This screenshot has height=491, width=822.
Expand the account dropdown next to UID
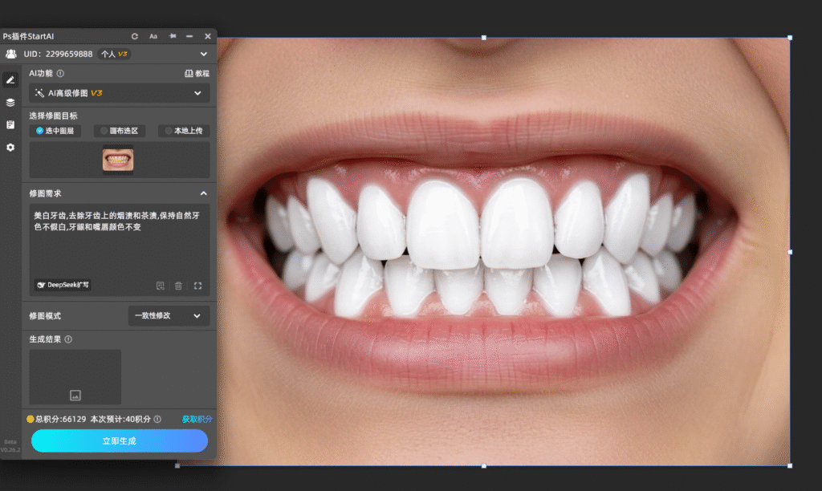[203, 54]
